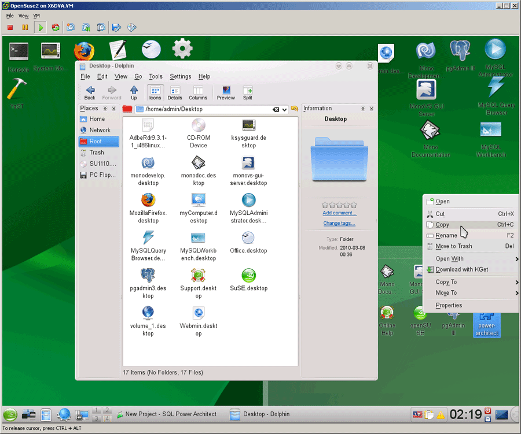The image size is (521, 434).
Task: Set rating using the star row
Action: click(x=339, y=205)
